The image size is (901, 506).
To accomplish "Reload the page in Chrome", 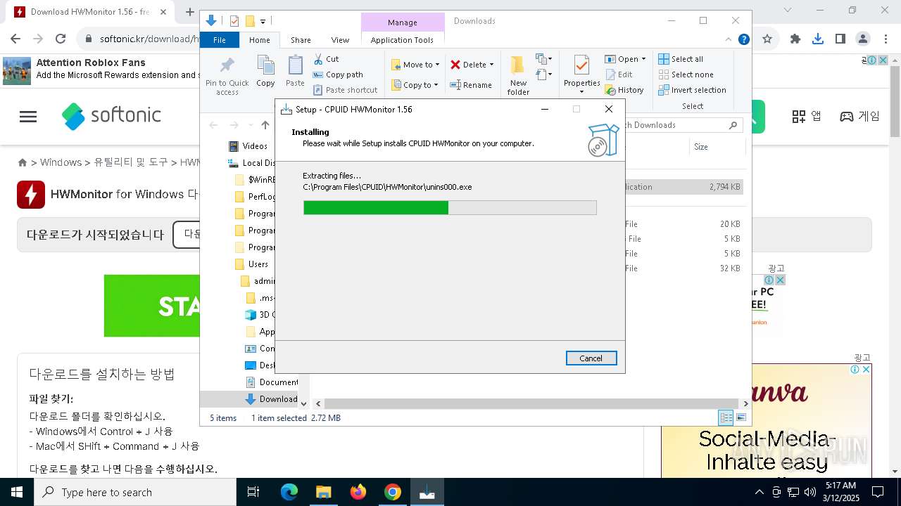I will [x=61, y=39].
